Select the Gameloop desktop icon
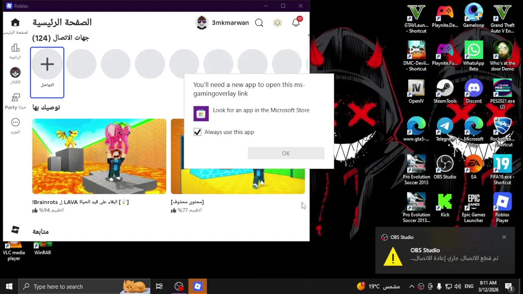The width and height of the screenshot is (523, 294). [474, 16]
